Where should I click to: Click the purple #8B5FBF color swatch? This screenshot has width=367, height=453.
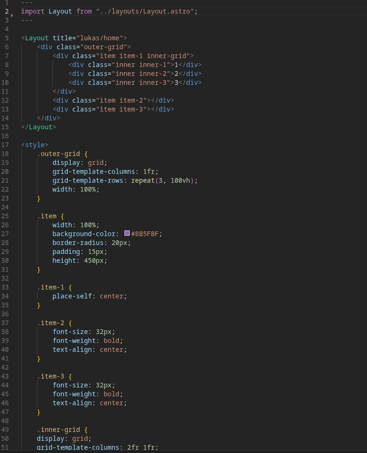click(127, 233)
